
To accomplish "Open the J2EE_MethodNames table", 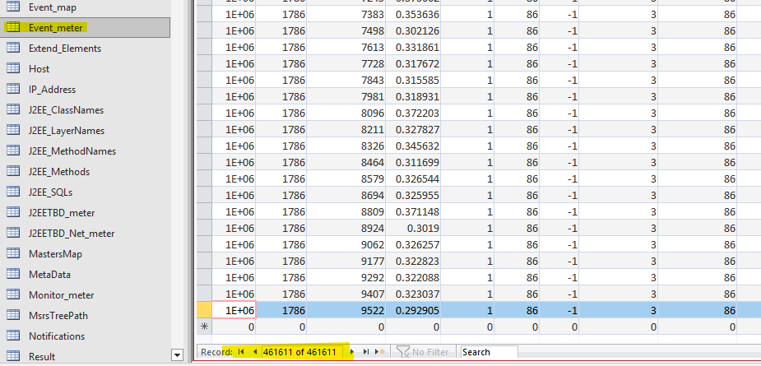I will click(86, 151).
